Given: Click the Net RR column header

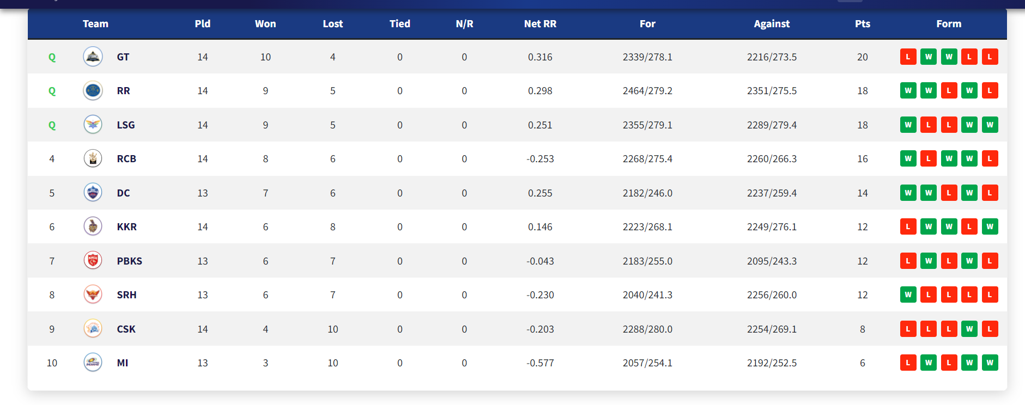Looking at the screenshot, I should tap(540, 23).
